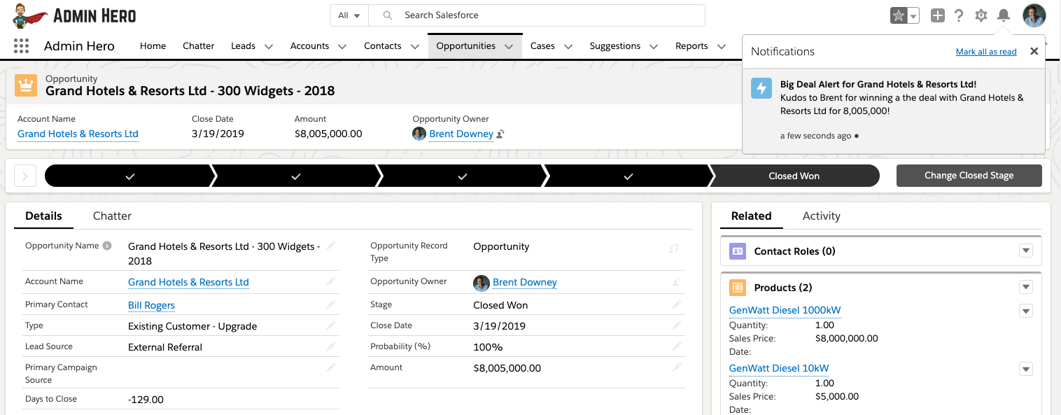This screenshot has width=1061, height=415.
Task: Click info icon next to Opportunity Name
Action: pos(107,246)
